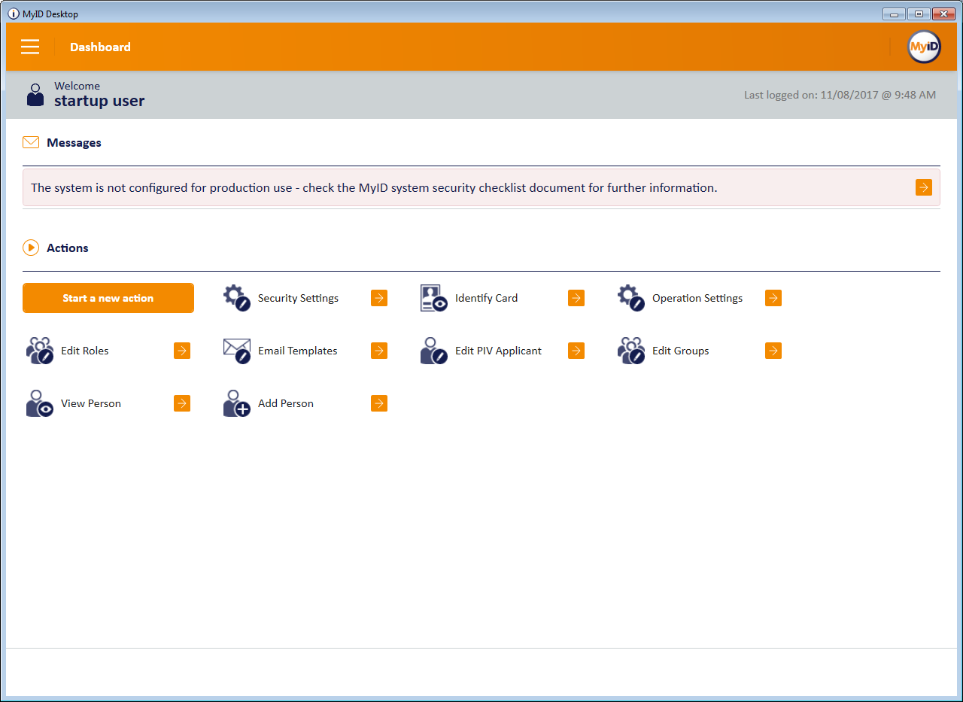This screenshot has height=702, width=963.
Task: Click the Add Person plus icon
Action: click(236, 403)
